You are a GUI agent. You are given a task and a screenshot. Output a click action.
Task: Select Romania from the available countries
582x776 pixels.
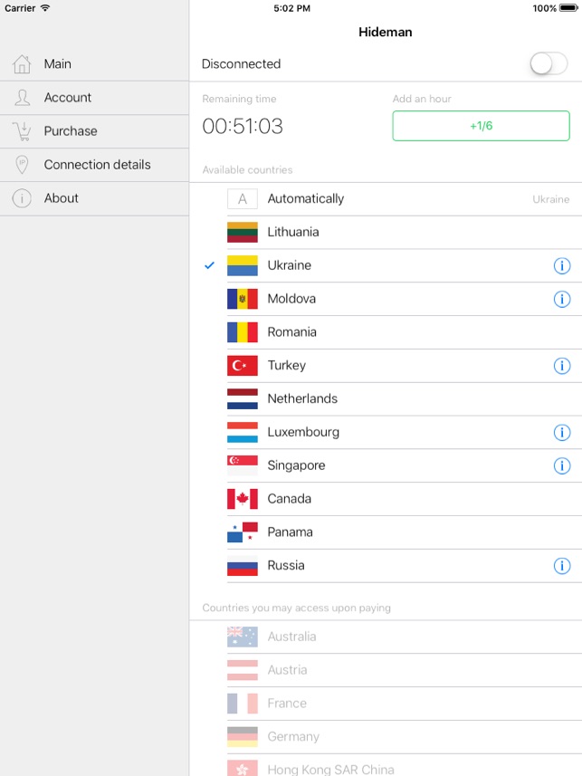click(x=386, y=332)
